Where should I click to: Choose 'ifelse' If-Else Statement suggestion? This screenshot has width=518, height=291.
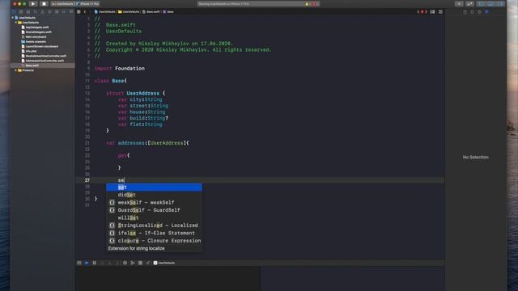(154, 233)
